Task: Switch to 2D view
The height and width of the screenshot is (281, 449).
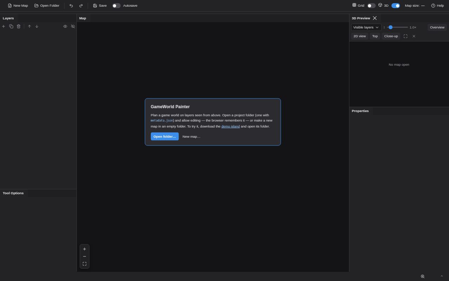Action: pyautogui.click(x=360, y=36)
